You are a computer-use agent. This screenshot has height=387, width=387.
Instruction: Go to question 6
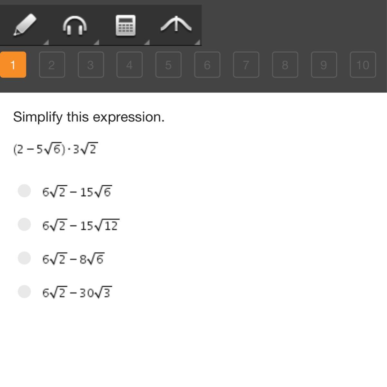pyautogui.click(x=207, y=65)
